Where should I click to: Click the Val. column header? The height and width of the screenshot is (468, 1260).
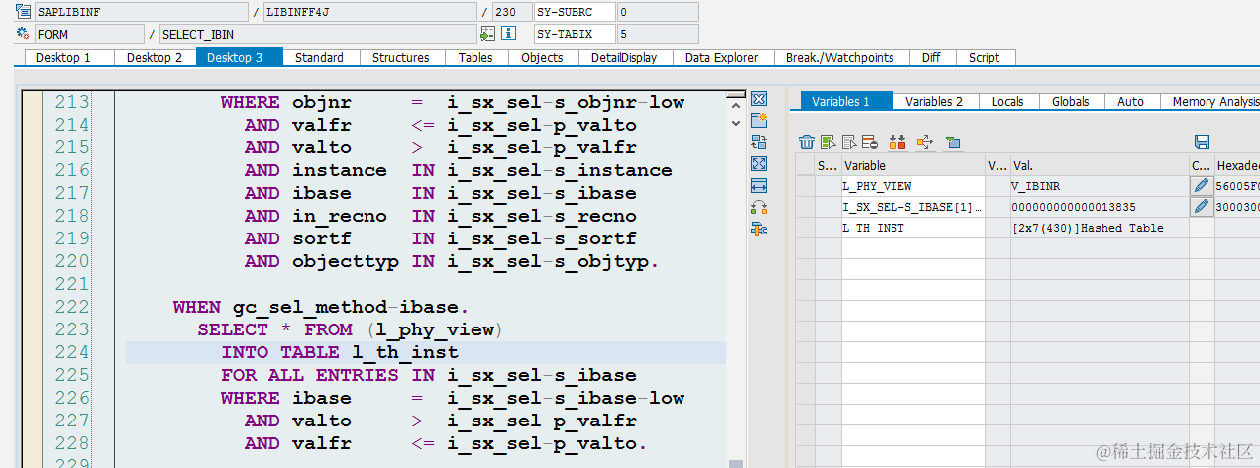(1100, 165)
